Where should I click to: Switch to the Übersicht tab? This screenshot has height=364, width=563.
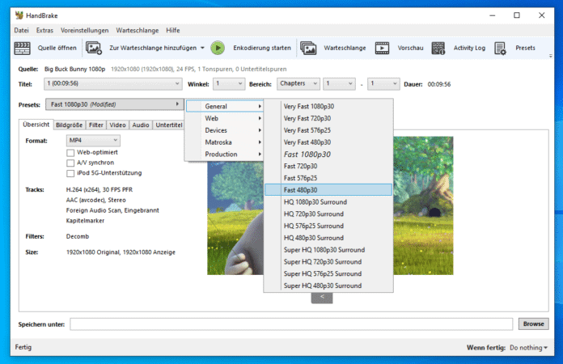[x=36, y=125]
